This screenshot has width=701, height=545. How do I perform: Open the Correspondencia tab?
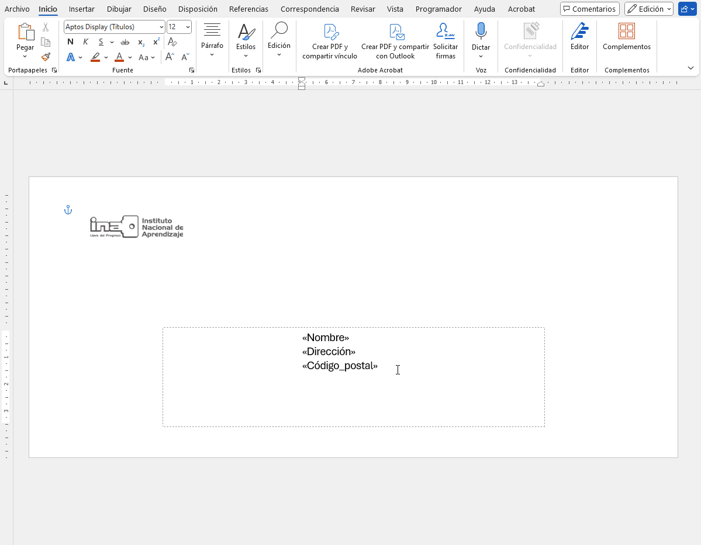[309, 9]
